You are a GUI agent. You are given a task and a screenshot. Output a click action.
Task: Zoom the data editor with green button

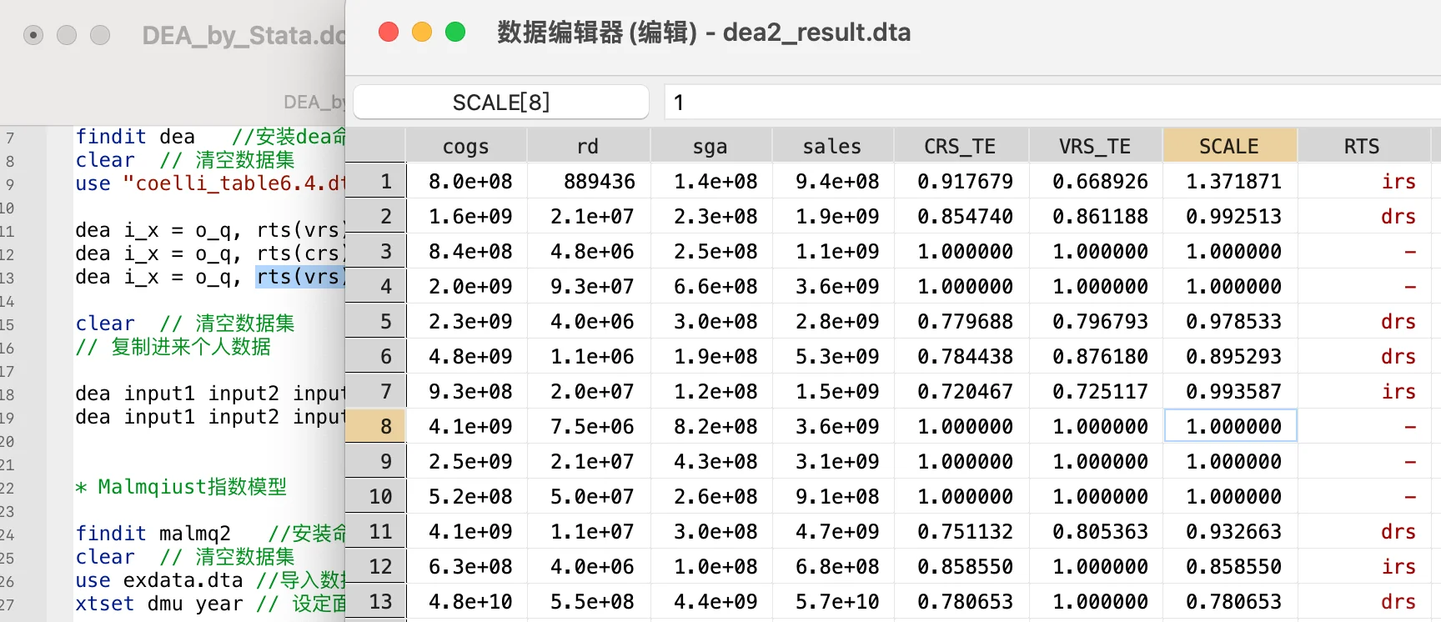(x=455, y=32)
